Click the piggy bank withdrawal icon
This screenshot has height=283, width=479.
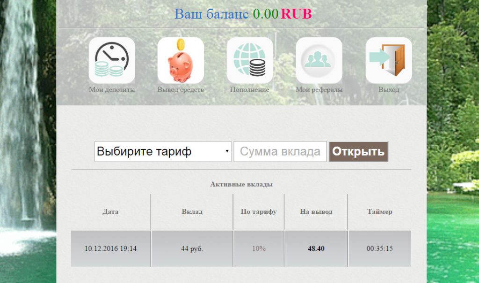click(181, 60)
